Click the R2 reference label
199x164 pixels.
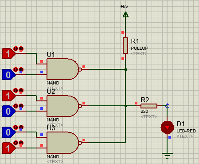145,100
